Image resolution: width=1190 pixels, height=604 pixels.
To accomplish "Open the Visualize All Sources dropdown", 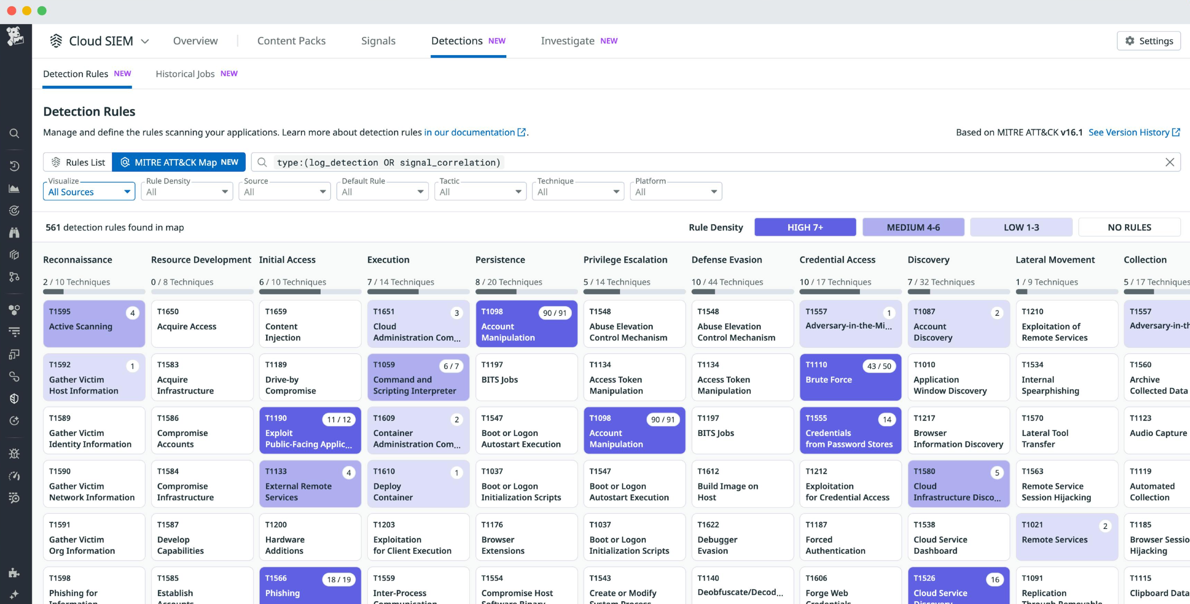I will pyautogui.click(x=89, y=191).
